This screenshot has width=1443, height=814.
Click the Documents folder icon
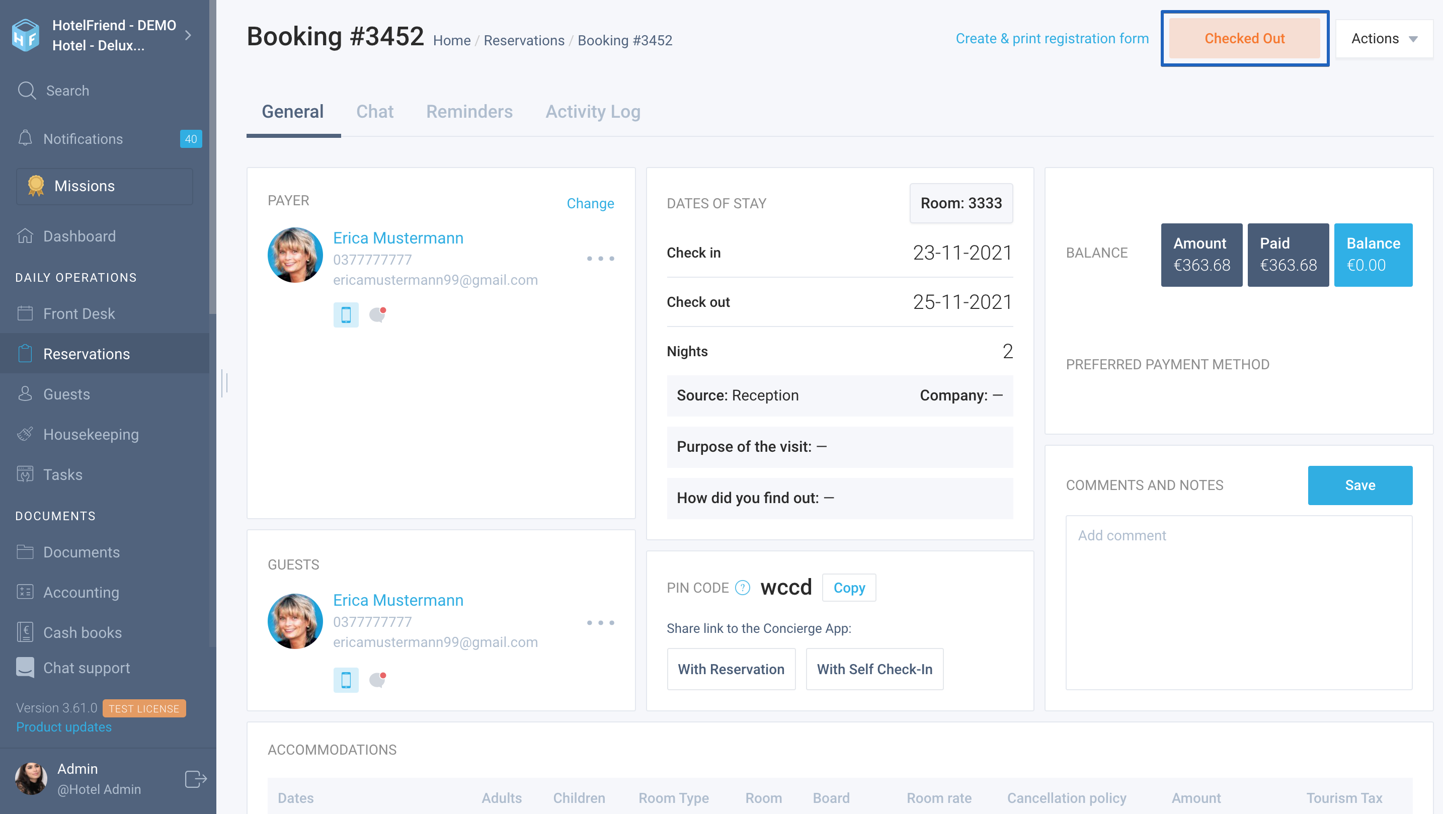coord(25,552)
